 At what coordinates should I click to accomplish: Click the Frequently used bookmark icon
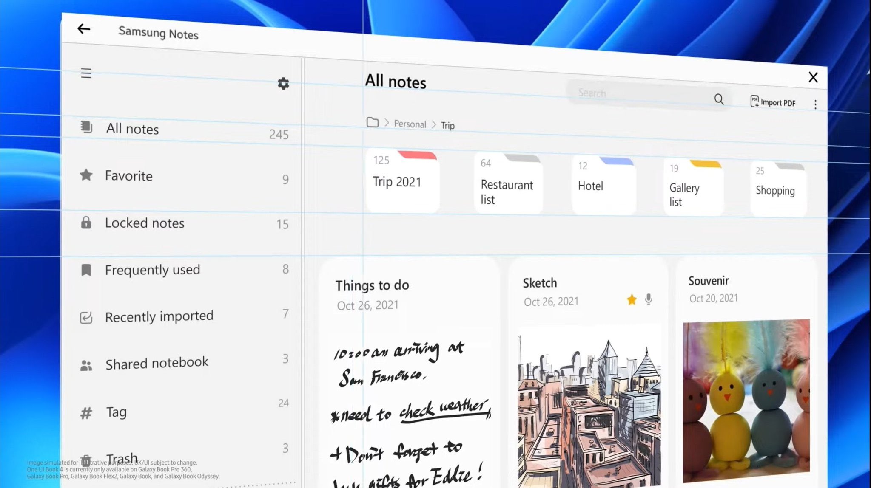[86, 270]
